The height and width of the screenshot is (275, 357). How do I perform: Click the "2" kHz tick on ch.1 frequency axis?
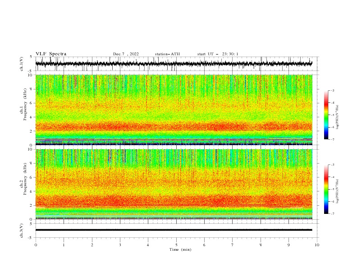click(32, 131)
